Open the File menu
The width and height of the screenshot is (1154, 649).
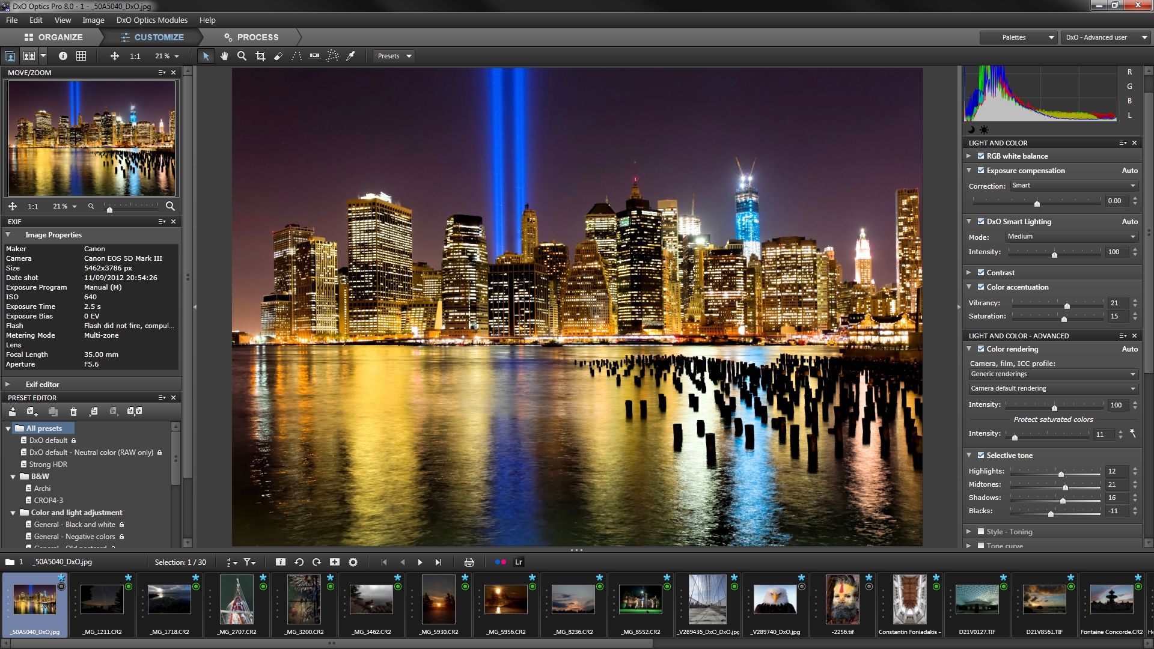click(11, 20)
